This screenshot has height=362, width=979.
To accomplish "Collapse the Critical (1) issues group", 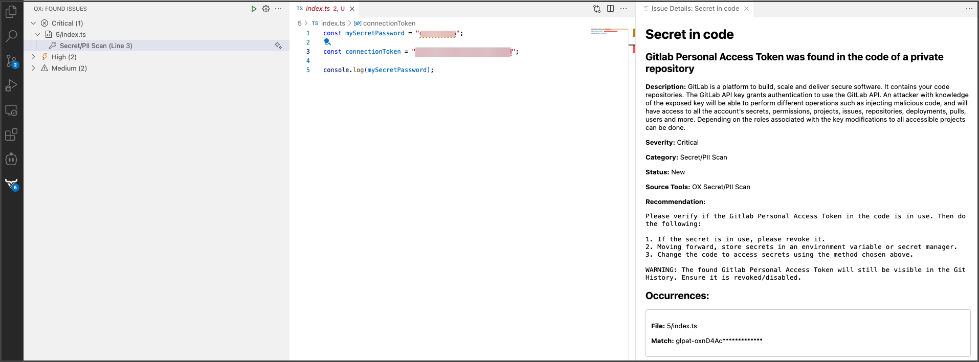I will 33,23.
